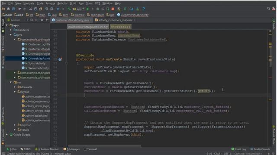Open the Gradle Console
The image size is (277, 155).
coord(260,149)
